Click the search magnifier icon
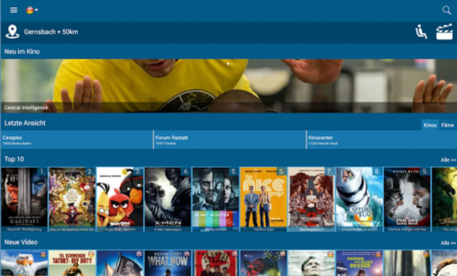 click(446, 10)
